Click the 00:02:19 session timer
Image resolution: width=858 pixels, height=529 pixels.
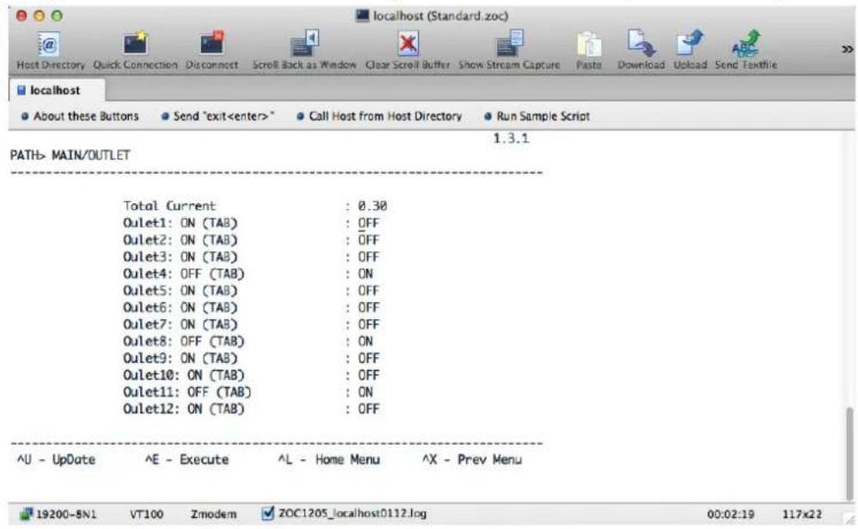[731, 514]
